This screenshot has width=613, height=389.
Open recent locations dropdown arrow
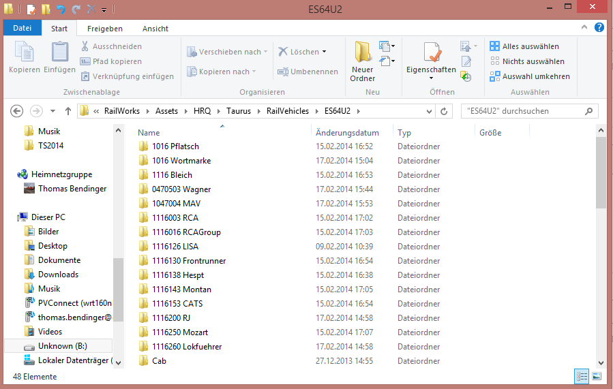click(x=53, y=111)
